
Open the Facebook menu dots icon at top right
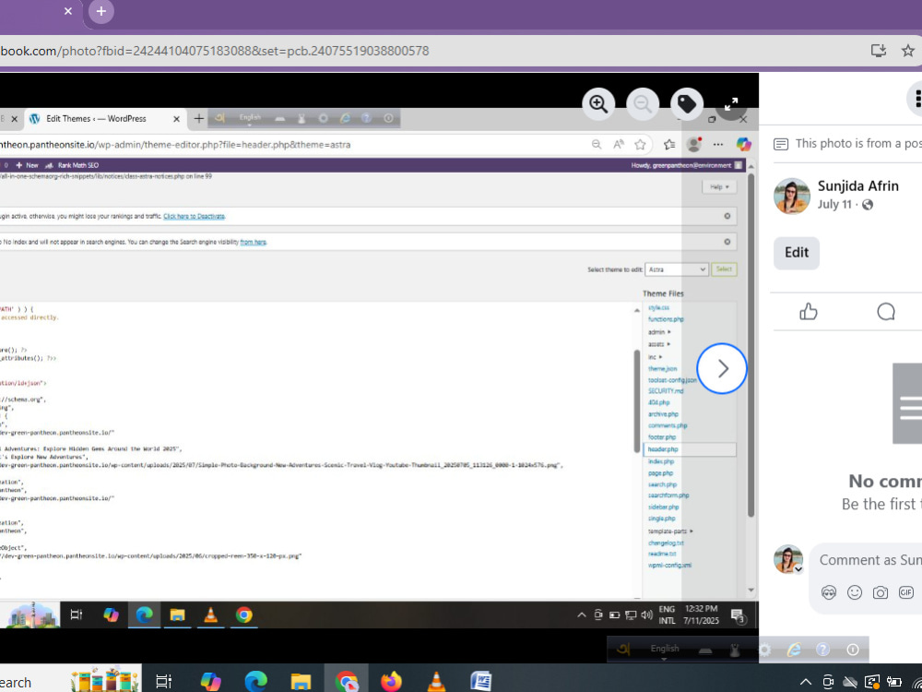point(917,99)
